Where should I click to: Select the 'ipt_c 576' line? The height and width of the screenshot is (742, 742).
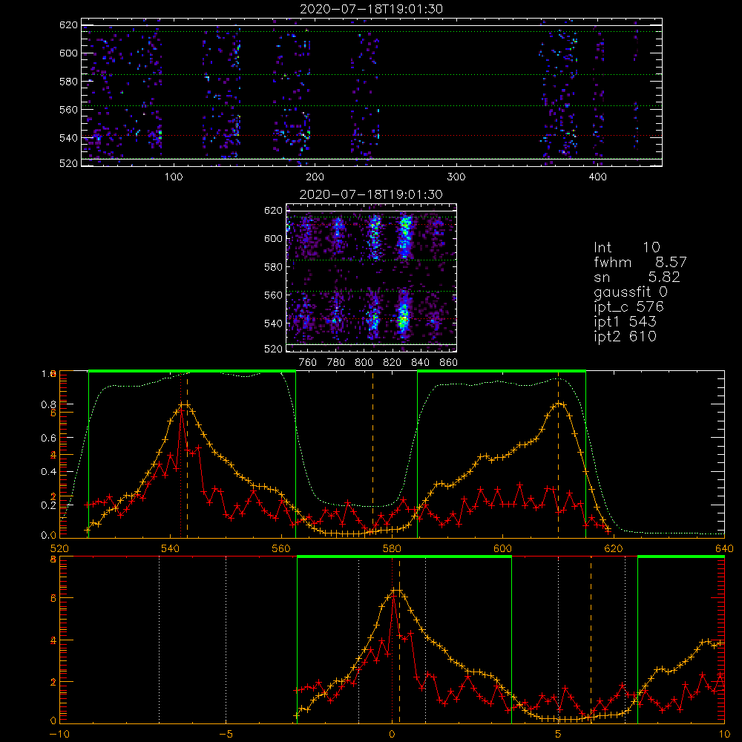click(628, 307)
